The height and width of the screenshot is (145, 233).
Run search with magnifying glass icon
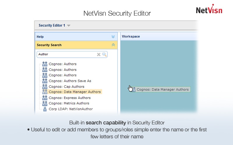coord(104,55)
